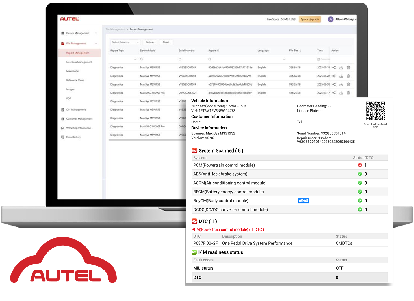Open Live Data Management
This screenshot has height=301, width=414.
coord(79,62)
